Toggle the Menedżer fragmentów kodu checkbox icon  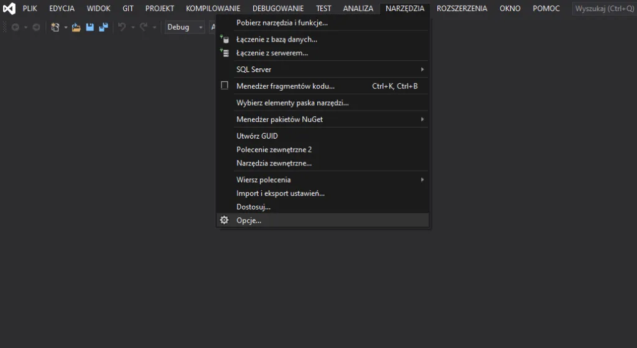pos(225,86)
